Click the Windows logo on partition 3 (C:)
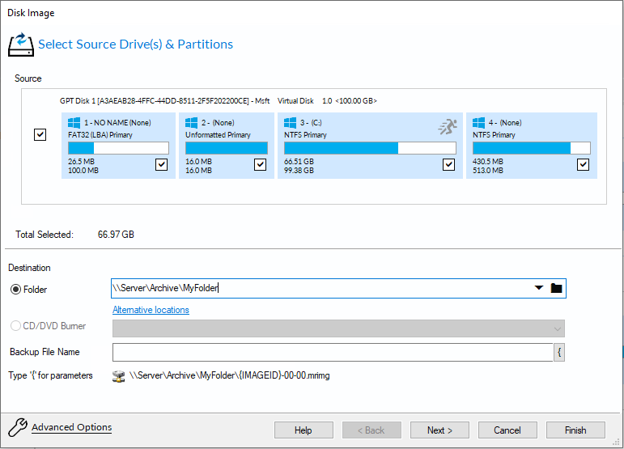The image size is (624, 449). tap(291, 123)
